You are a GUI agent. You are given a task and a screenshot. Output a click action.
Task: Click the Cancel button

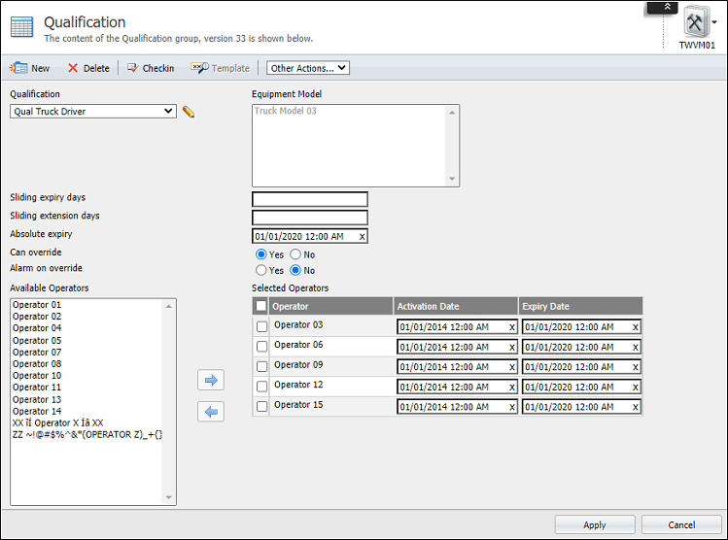pos(681,524)
